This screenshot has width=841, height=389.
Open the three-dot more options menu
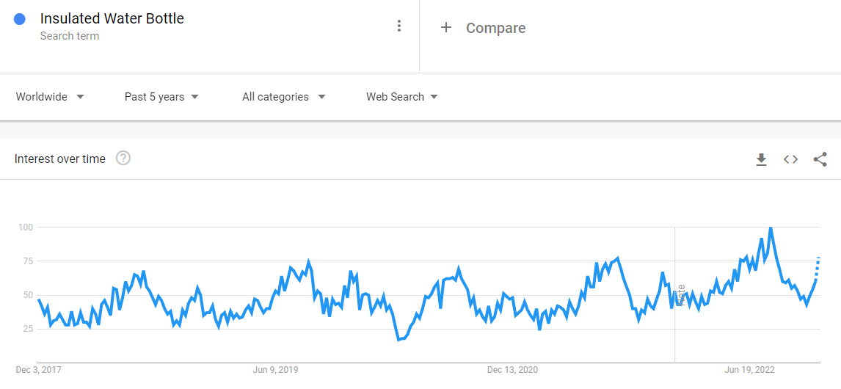[399, 26]
